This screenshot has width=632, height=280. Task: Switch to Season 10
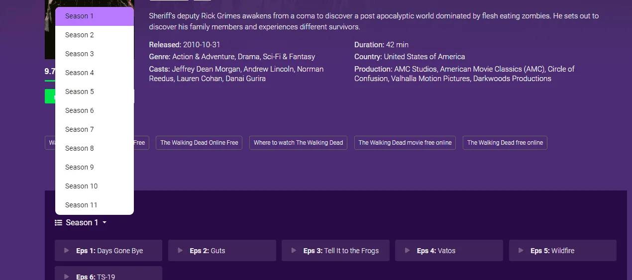point(95,186)
